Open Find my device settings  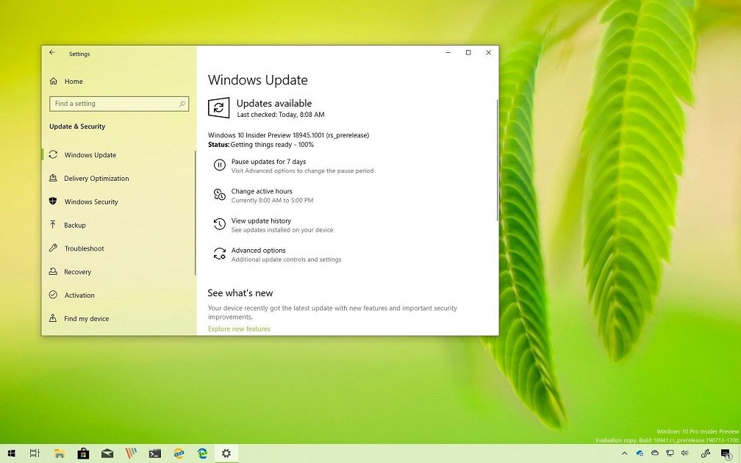click(x=86, y=319)
